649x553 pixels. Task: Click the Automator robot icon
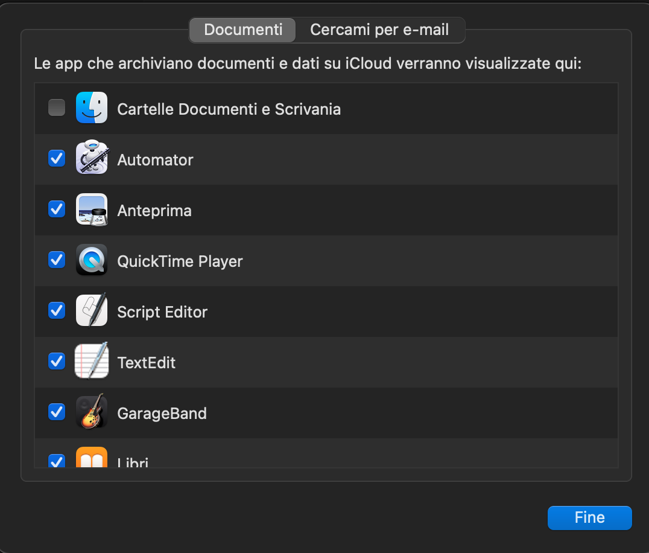click(x=92, y=157)
